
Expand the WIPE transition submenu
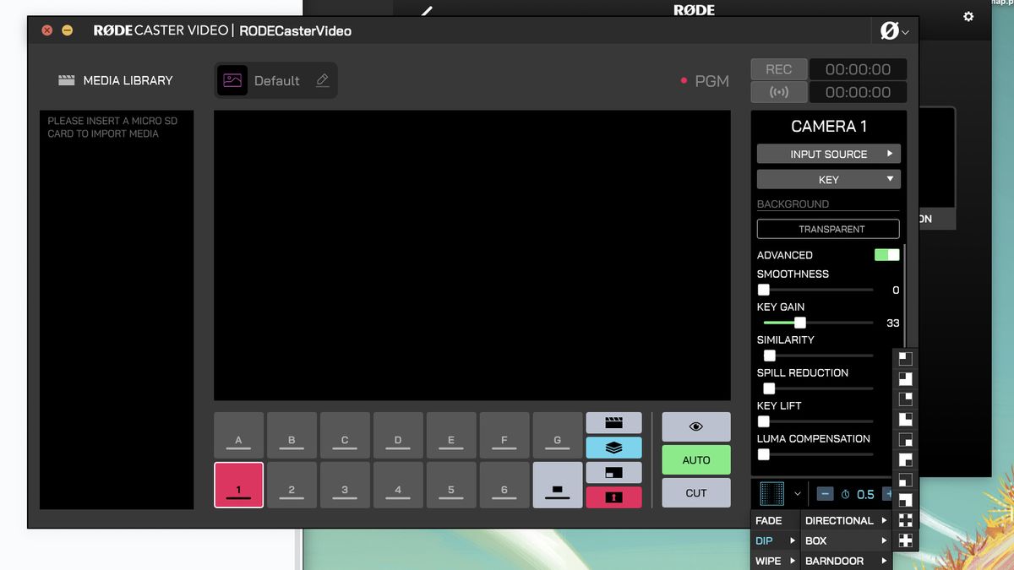pos(774,560)
